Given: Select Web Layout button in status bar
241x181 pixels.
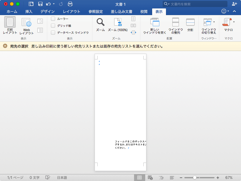Looking at the screenshot, I should point(150,178).
